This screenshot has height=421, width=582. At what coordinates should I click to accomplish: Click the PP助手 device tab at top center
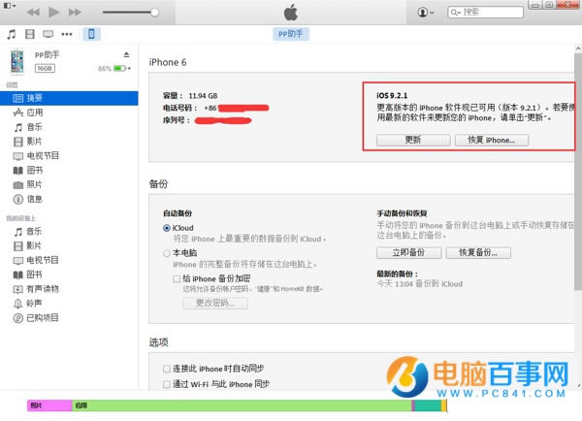pos(291,34)
